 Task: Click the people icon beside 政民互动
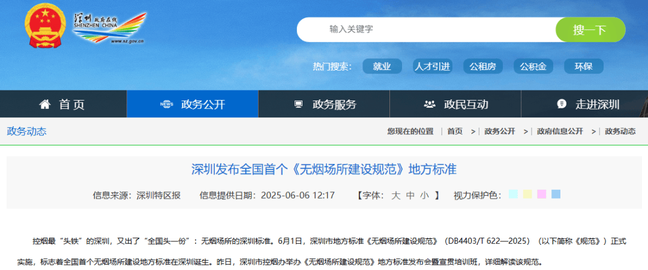coord(430,104)
